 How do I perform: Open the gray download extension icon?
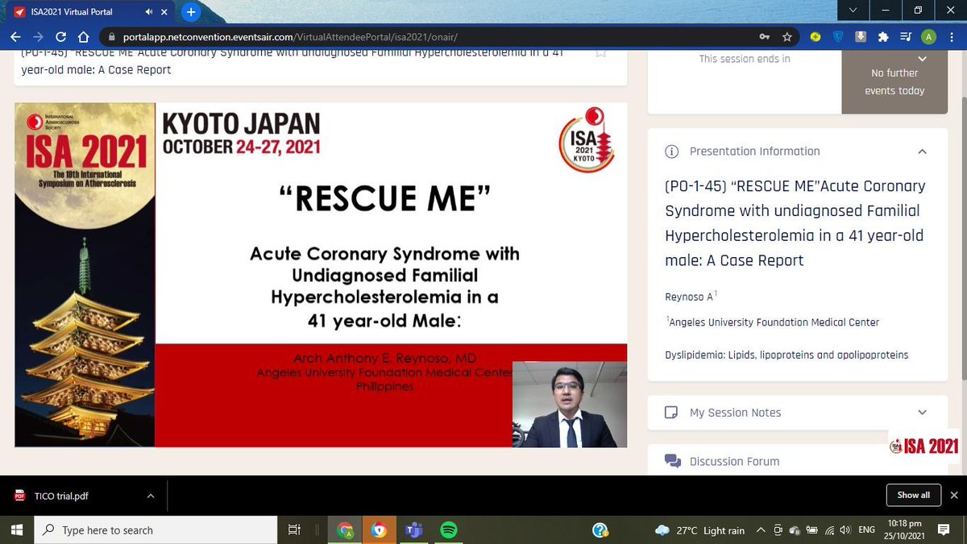861,37
